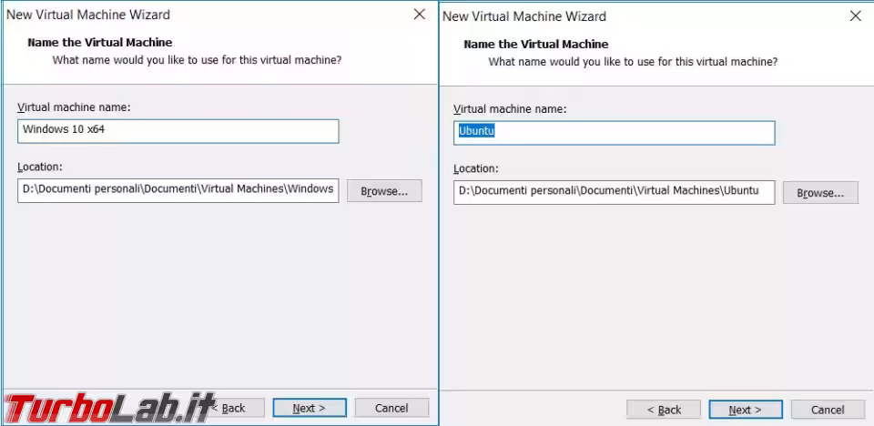The image size is (874, 426).
Task: Go Back in the Ubuntu wizard
Action: (x=664, y=410)
